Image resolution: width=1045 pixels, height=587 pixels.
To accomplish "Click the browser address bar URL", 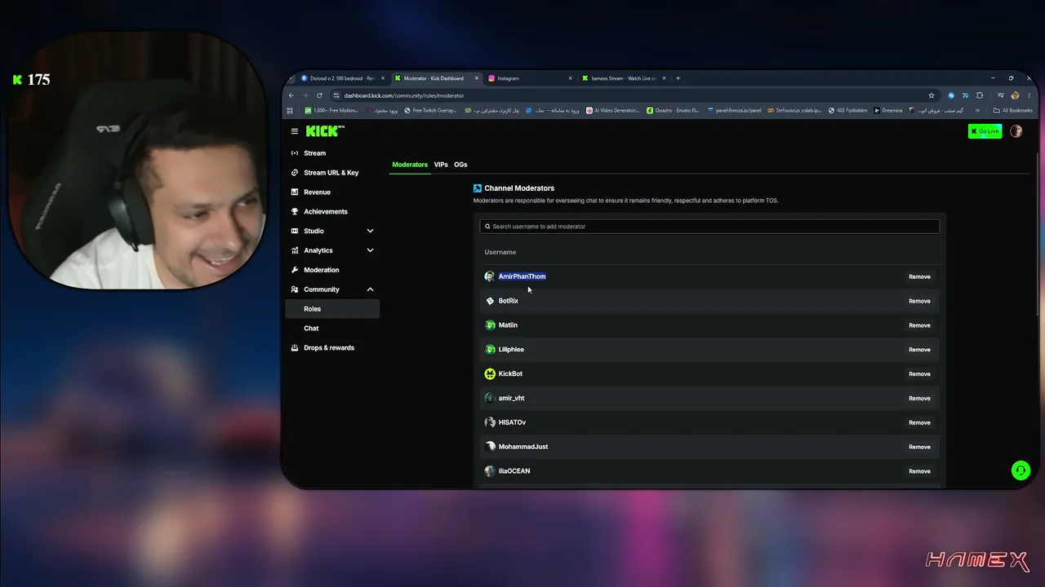I will (404, 95).
